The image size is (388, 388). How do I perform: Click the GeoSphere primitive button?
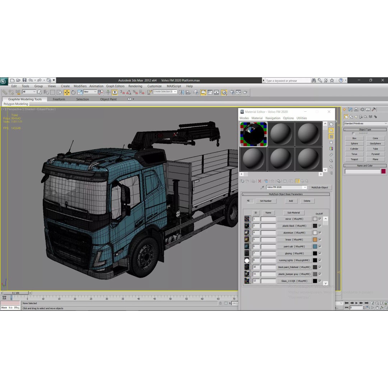(x=375, y=143)
